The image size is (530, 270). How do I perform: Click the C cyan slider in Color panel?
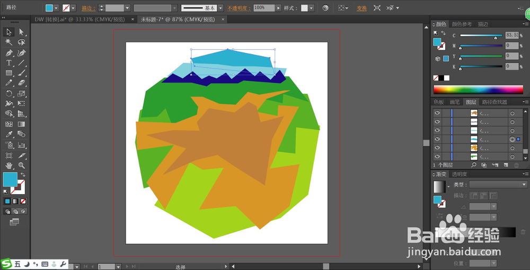pos(481,36)
